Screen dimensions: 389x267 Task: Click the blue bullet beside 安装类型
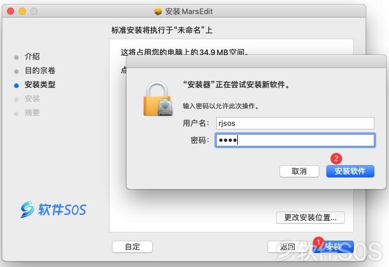pyautogui.click(x=16, y=85)
